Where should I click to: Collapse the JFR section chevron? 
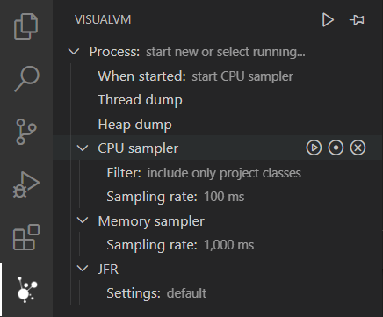pyautogui.click(x=83, y=269)
